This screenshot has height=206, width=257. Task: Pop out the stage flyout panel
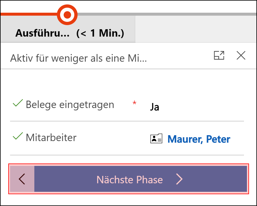pyautogui.click(x=219, y=55)
